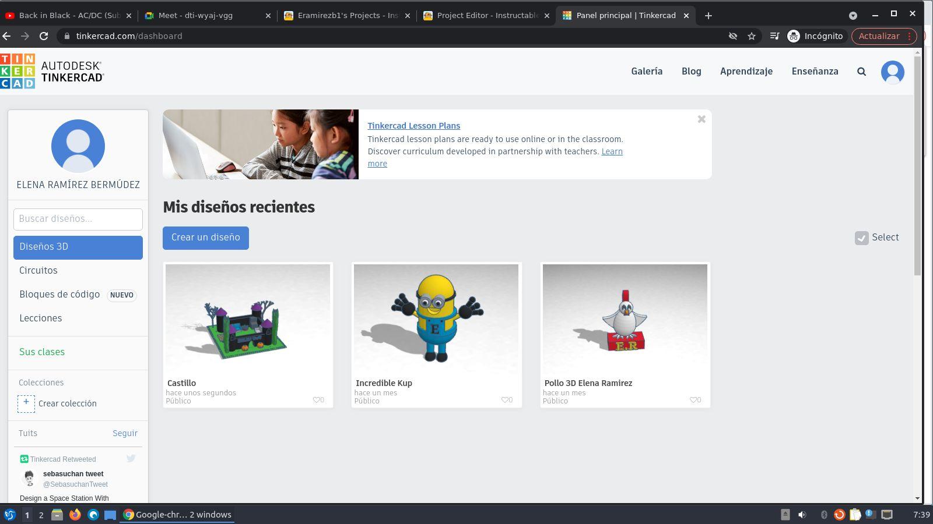Switch to Eramirezb1's Projects Instructables tab
The height and width of the screenshot is (524, 933).
click(x=348, y=16)
